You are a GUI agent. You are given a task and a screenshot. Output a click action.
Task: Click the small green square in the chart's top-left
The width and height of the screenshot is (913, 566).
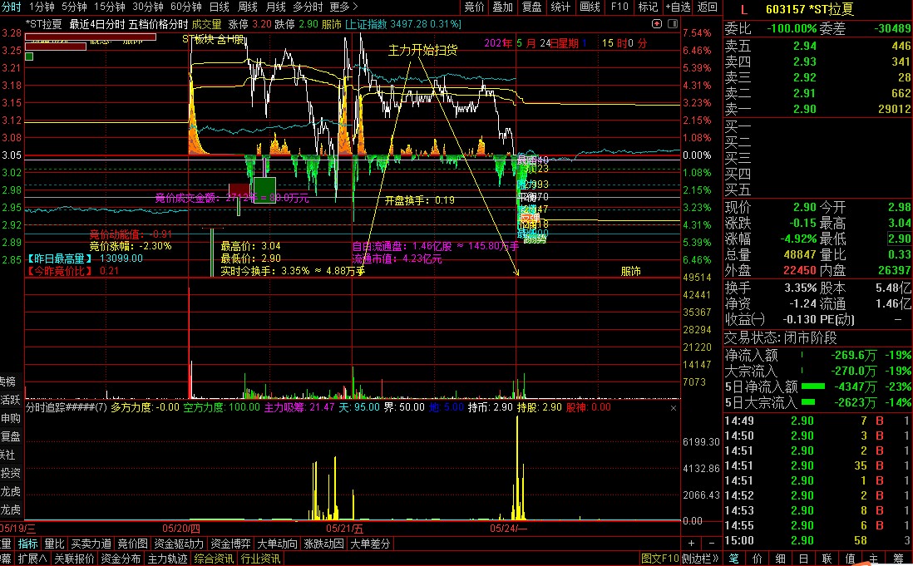[29, 57]
